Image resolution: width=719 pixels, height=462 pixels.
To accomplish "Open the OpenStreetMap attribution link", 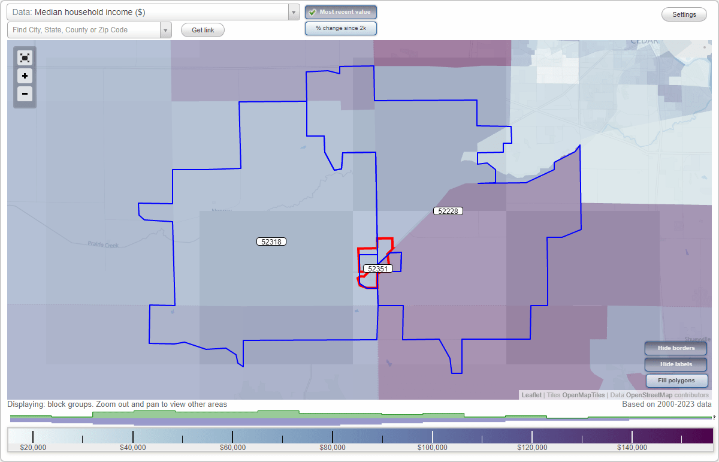I will coord(649,395).
